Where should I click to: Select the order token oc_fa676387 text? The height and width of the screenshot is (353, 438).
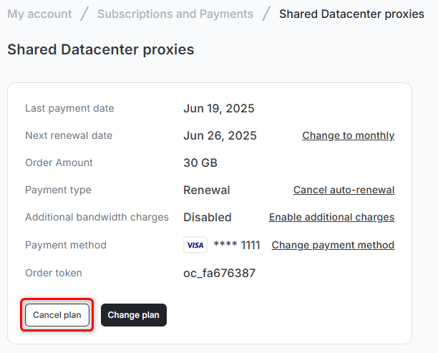[x=219, y=273]
